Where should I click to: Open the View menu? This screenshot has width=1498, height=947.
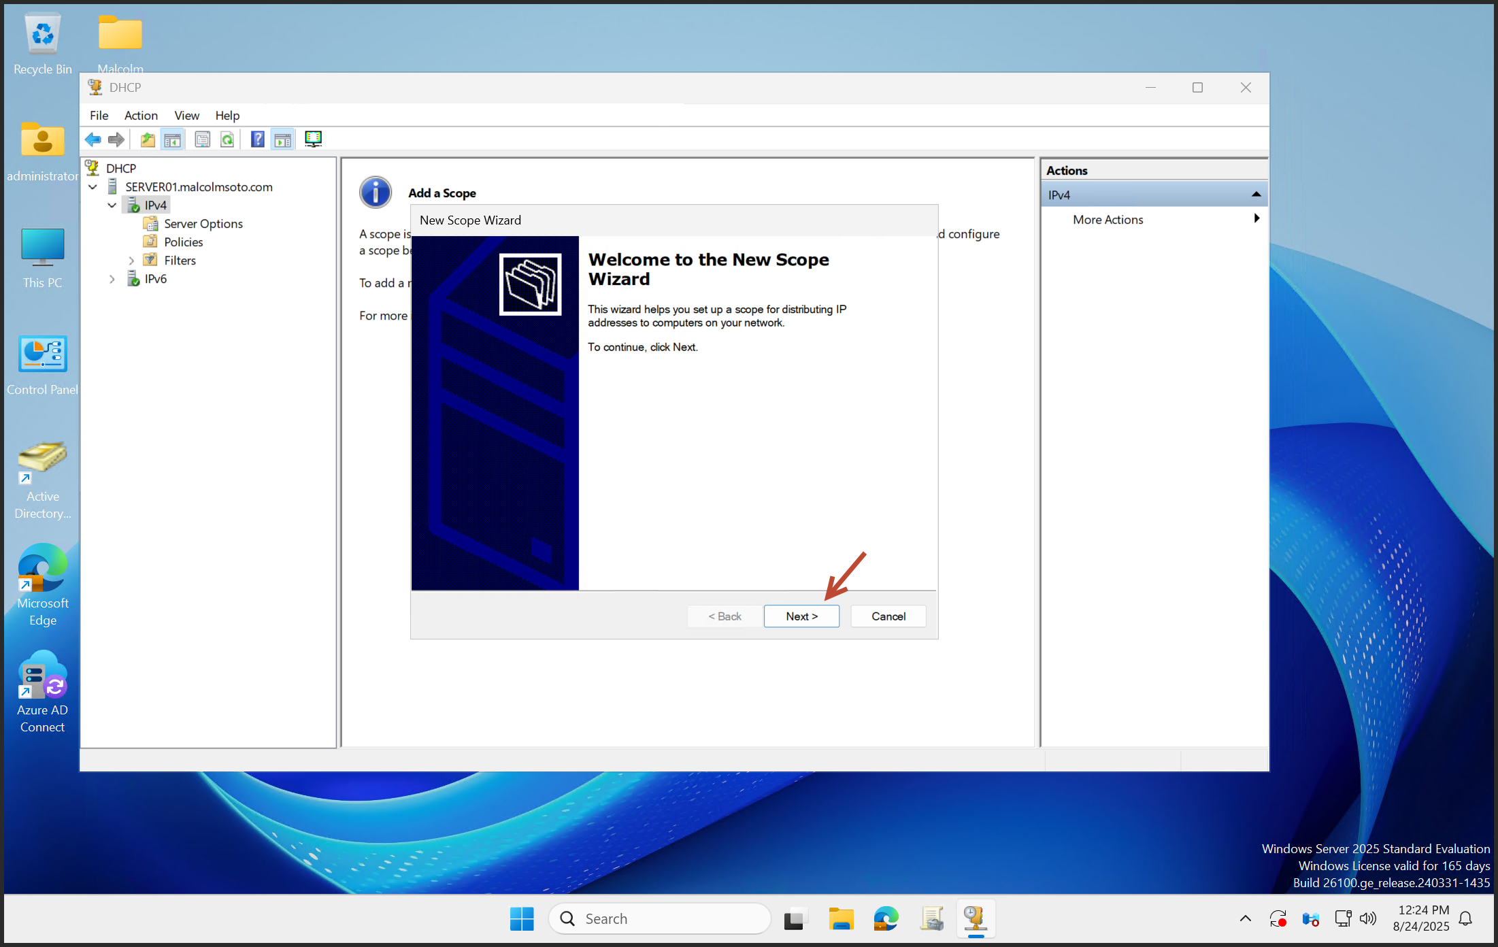pyautogui.click(x=186, y=115)
